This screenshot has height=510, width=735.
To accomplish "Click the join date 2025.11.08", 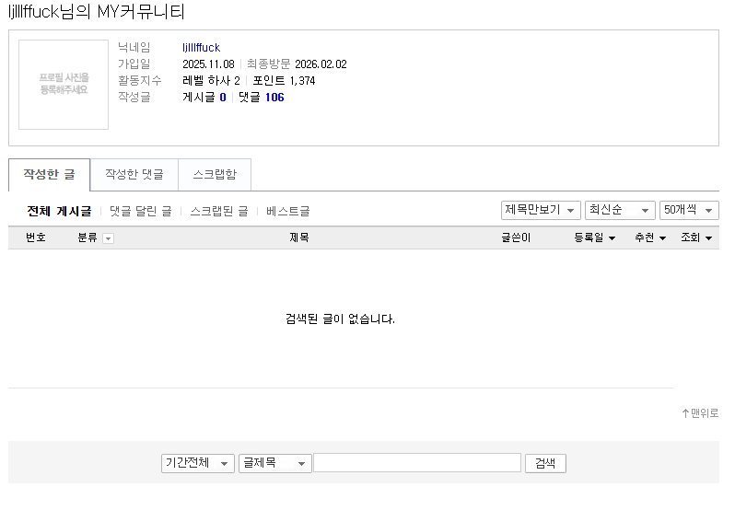I will 208,64.
